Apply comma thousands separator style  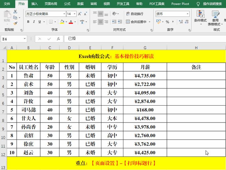pos(173,22)
